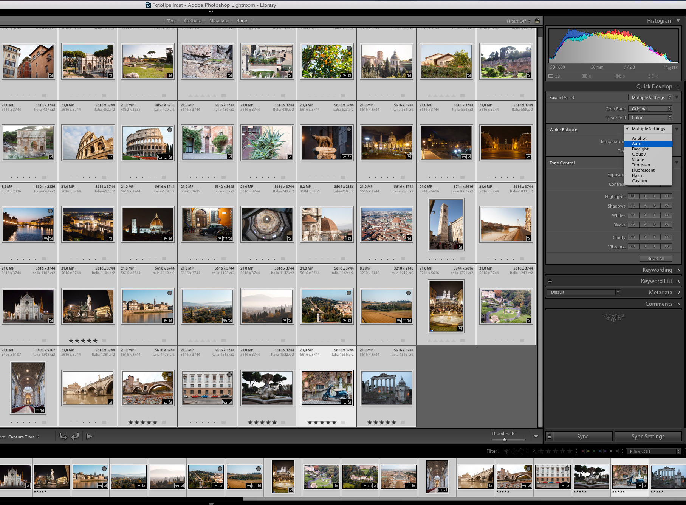Open the Treatment Color dropdown
Screen dimensions: 686x505
(x=650, y=118)
